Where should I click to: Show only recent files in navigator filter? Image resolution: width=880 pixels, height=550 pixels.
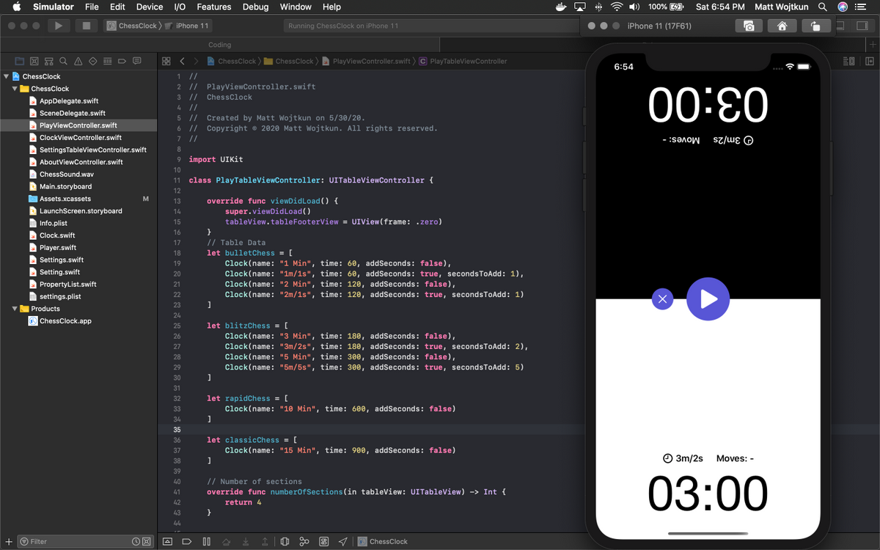pos(136,541)
